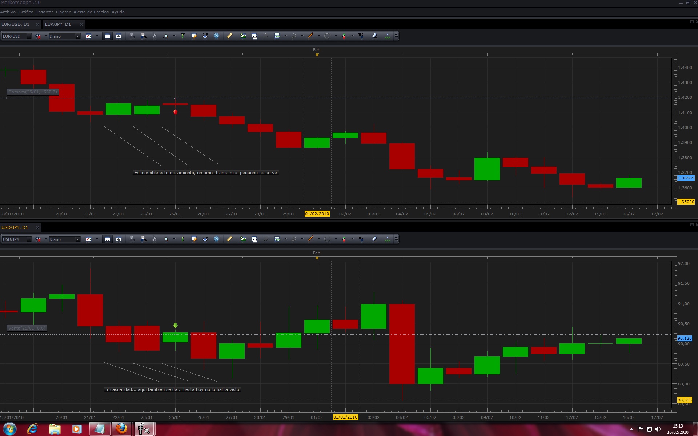Click the globe icon in USD/JPY toolbar
Screen dimensions: 698x436
coord(216,239)
